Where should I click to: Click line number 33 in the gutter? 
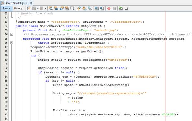pyautogui.click(x=6, y=22)
